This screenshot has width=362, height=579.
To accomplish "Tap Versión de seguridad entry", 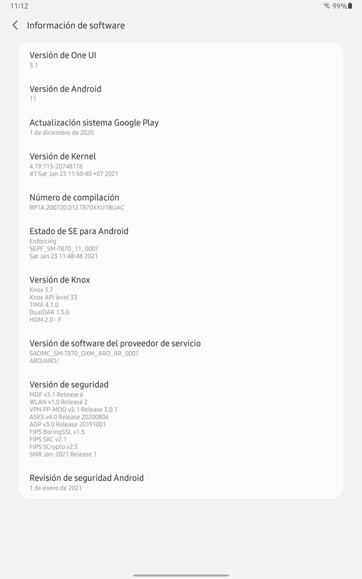I will (x=180, y=418).
